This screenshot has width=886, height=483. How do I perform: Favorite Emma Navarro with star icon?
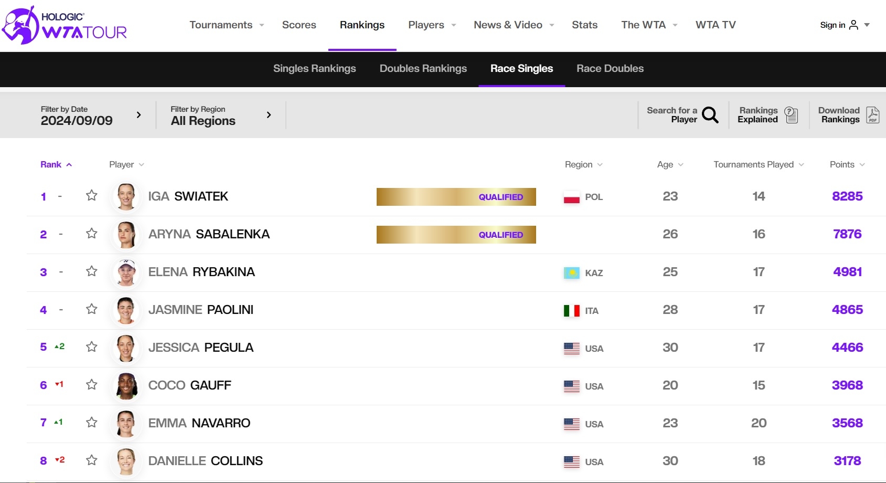(92, 422)
